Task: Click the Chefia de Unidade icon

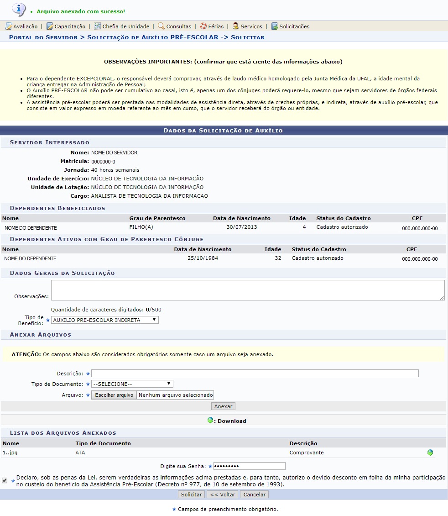Action: tap(98, 26)
